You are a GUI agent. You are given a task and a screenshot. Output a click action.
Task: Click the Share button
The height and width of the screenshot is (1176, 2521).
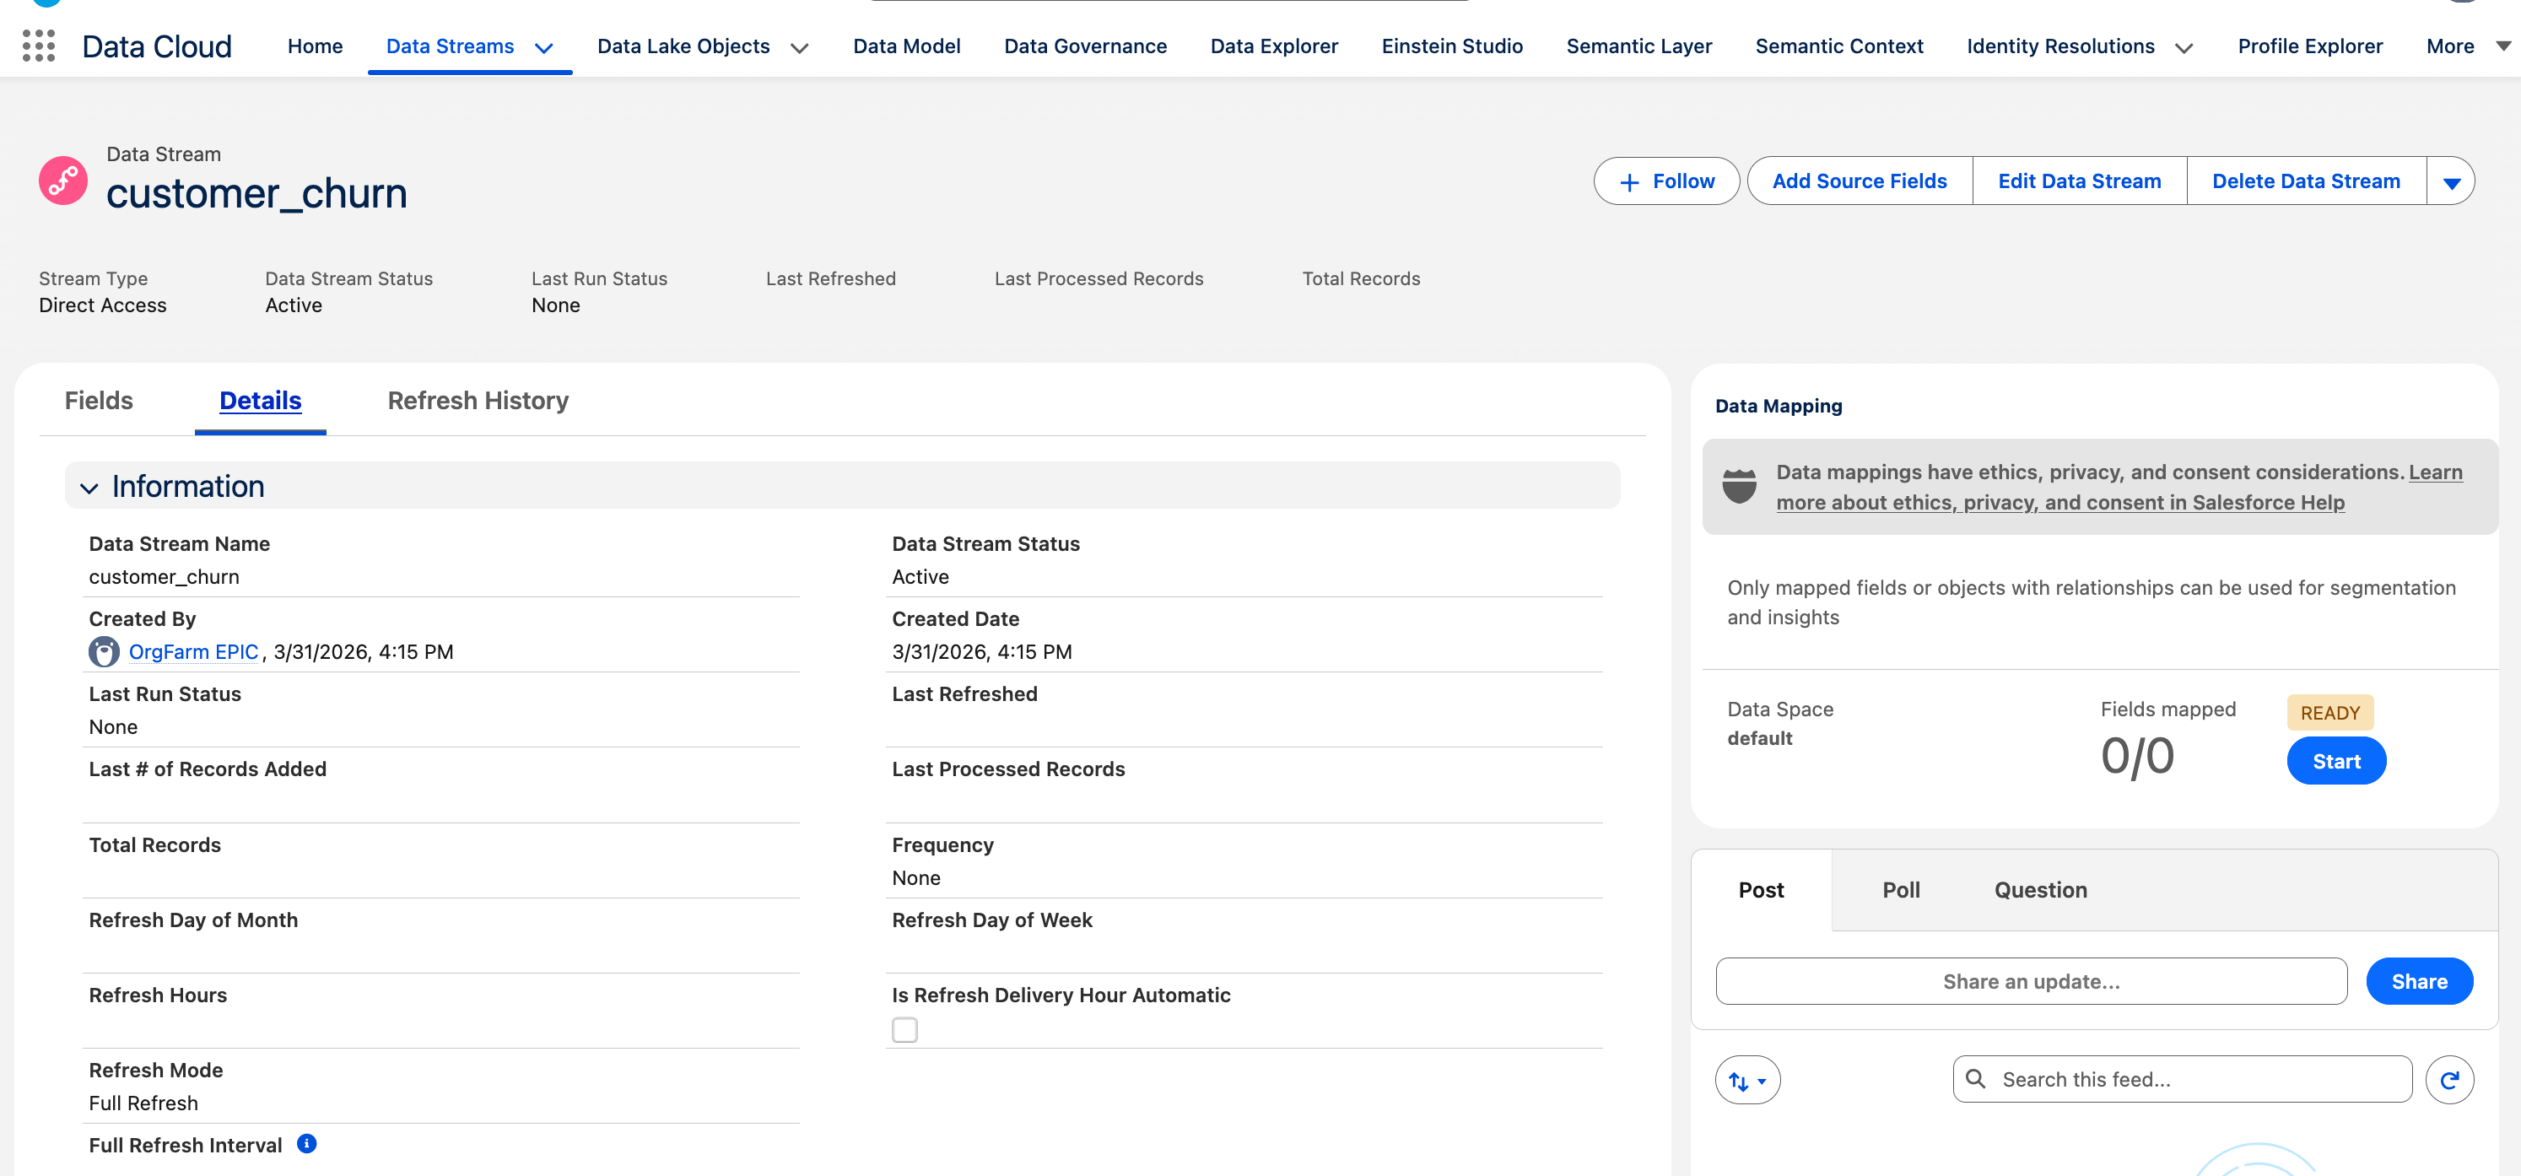coord(2419,981)
